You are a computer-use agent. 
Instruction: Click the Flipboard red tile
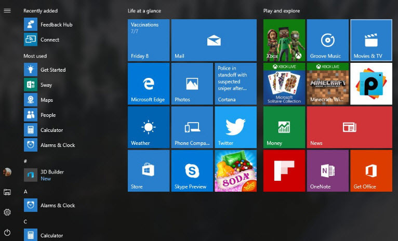tap(284, 171)
